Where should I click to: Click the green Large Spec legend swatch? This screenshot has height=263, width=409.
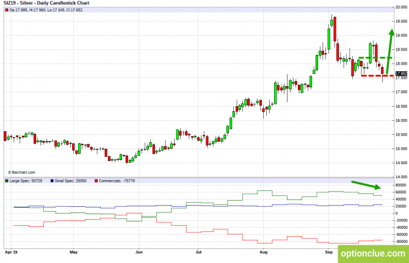point(7,181)
